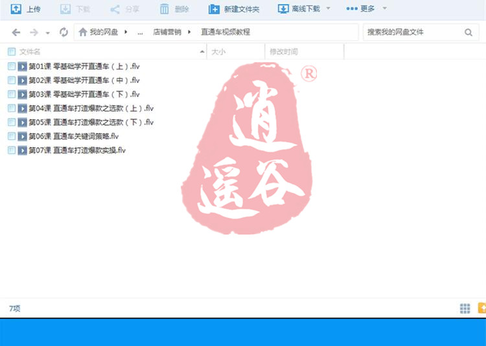Check the box for 第05课 file
The width and height of the screenshot is (486, 346).
[12, 122]
